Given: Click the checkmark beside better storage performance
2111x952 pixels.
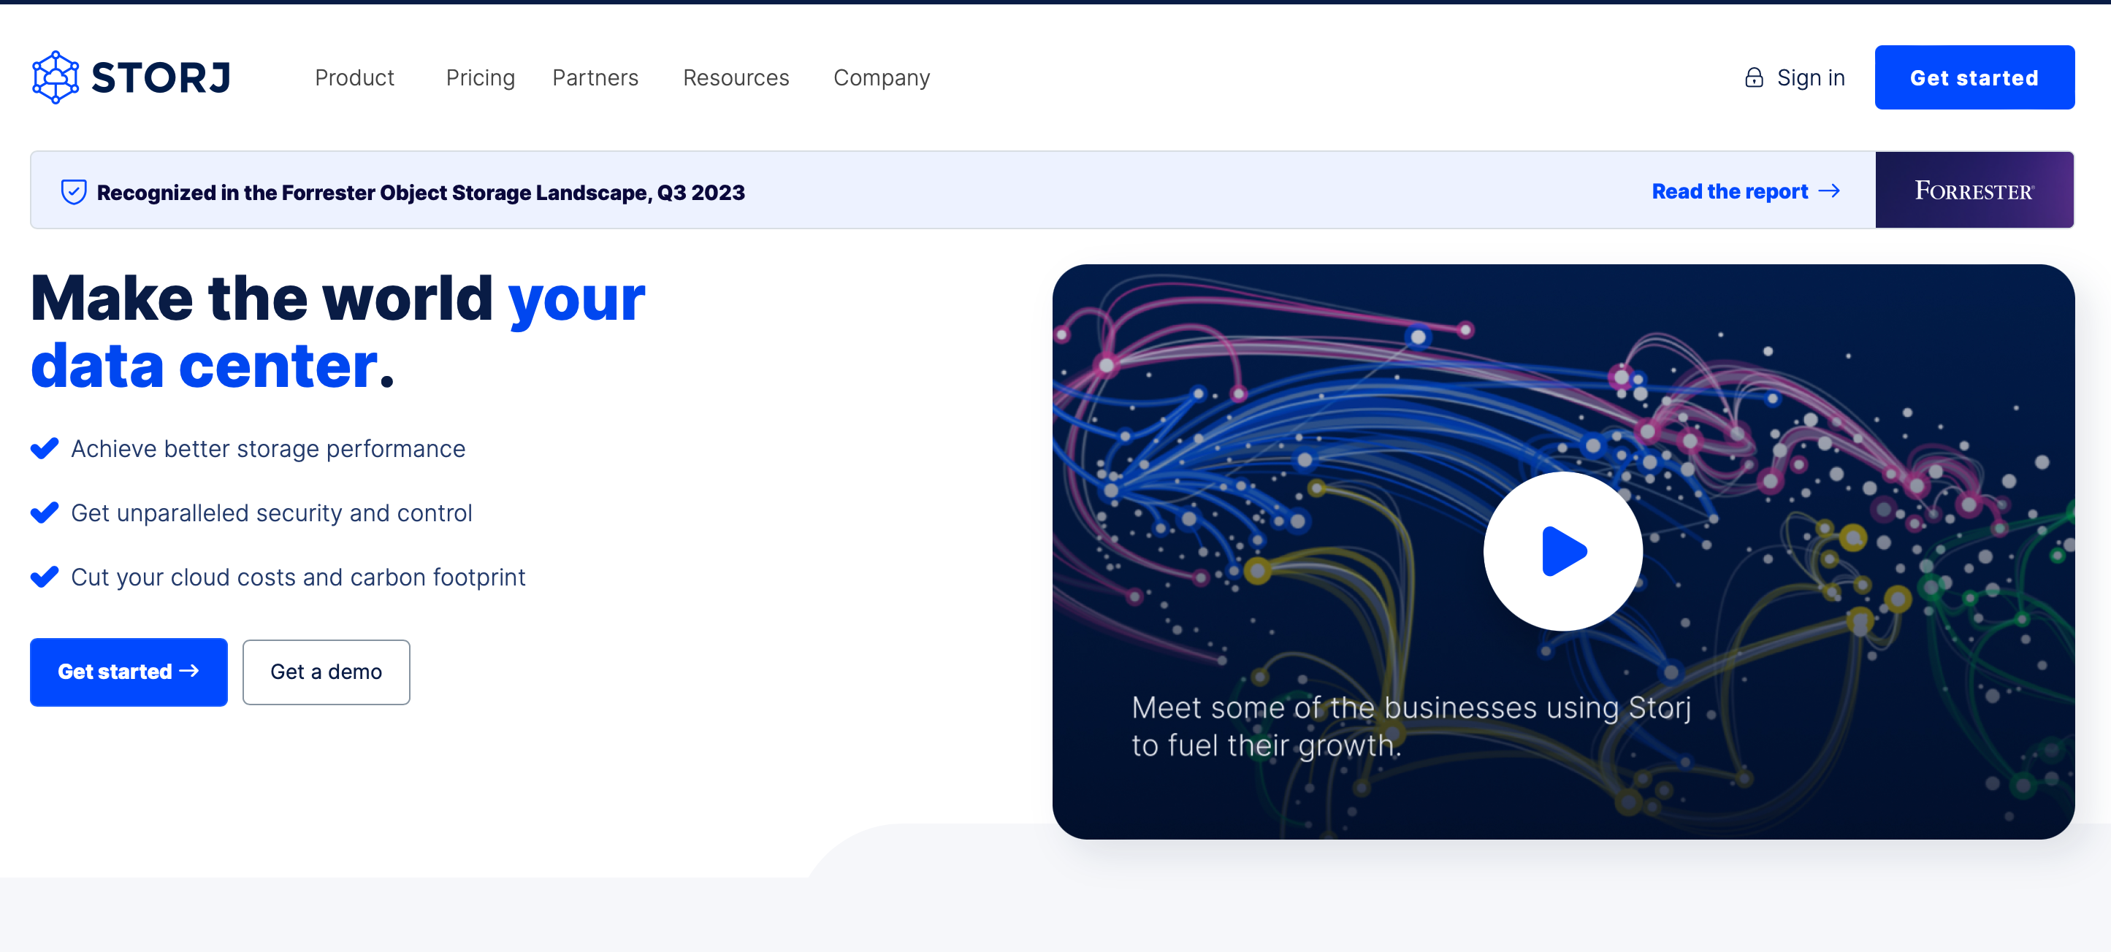Looking at the screenshot, I should coord(45,448).
